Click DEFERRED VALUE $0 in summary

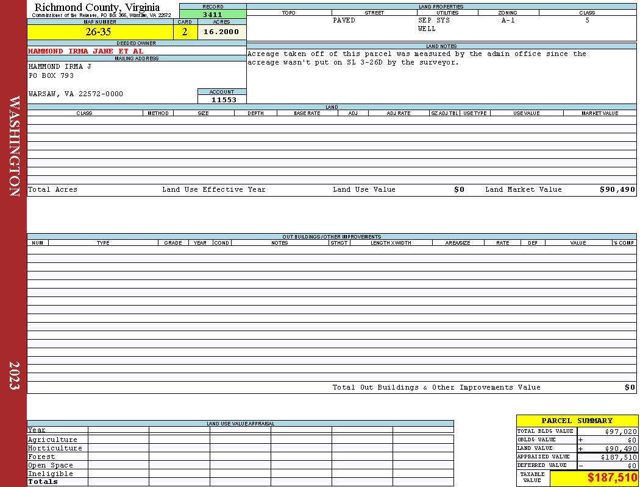(x=632, y=466)
